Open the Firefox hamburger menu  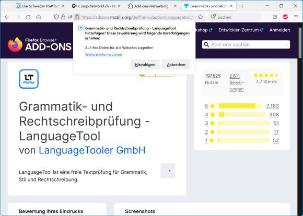296,17
